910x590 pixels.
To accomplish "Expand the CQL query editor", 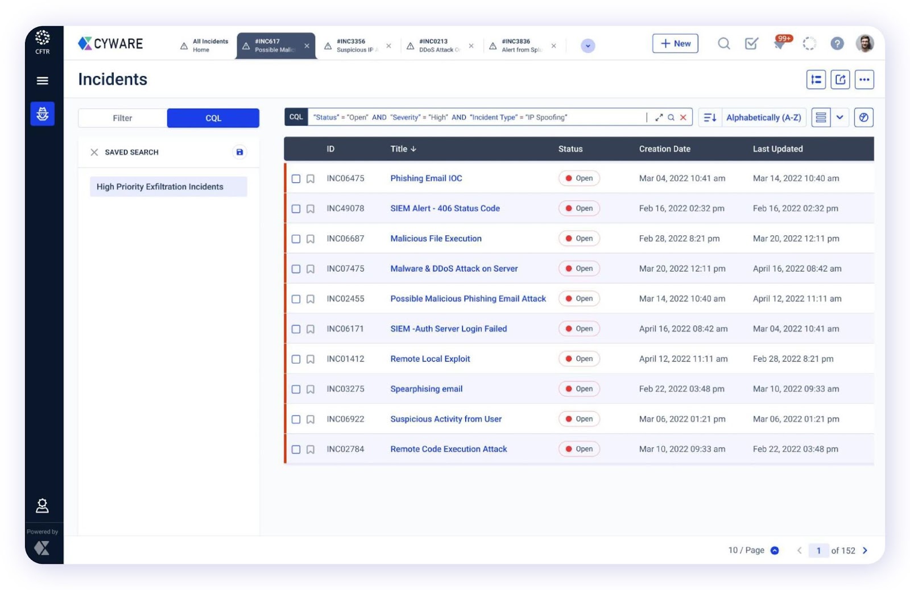I will pos(659,118).
